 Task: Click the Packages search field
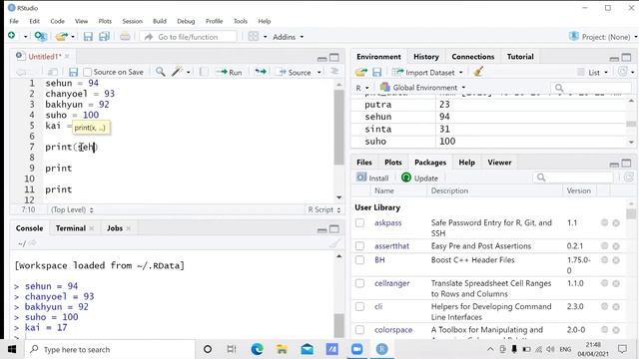click(x=573, y=178)
